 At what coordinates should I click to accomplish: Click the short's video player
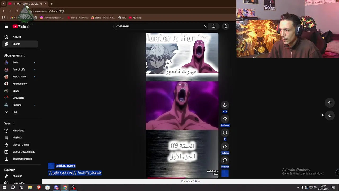182,105
